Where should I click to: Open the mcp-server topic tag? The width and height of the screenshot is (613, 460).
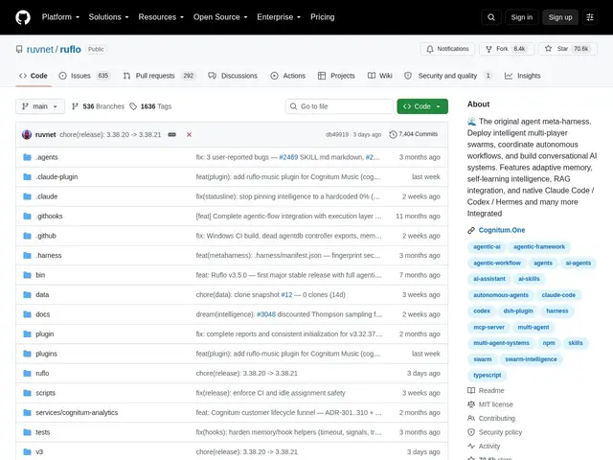[x=488, y=327]
